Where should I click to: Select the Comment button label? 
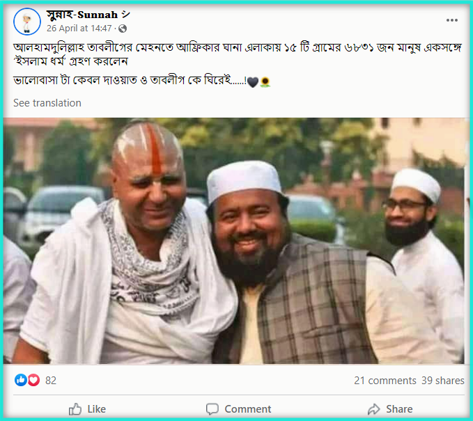(248, 409)
